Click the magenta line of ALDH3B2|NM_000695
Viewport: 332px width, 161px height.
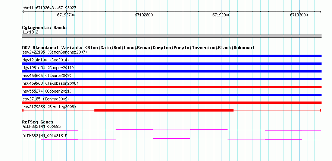click(172, 130)
